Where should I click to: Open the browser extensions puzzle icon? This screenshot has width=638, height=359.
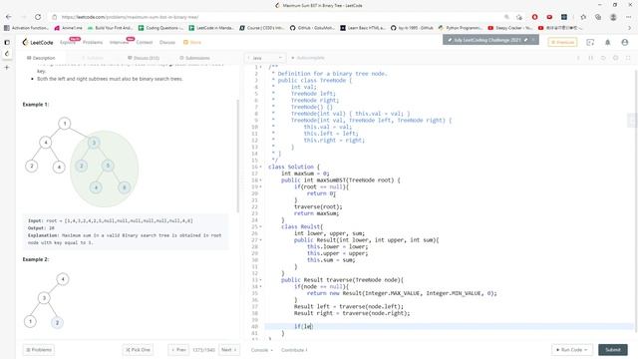click(x=583, y=17)
